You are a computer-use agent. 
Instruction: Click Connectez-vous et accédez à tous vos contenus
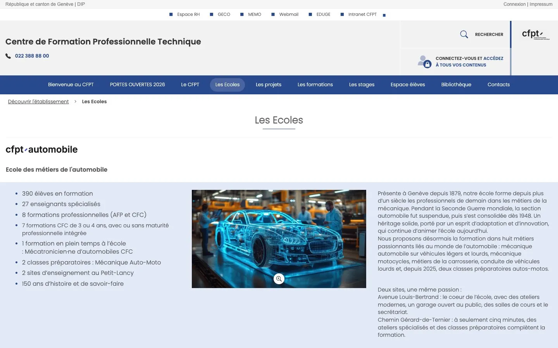pyautogui.click(x=469, y=62)
